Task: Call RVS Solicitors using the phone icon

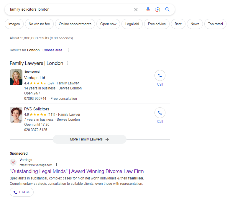Action: click(x=160, y=113)
